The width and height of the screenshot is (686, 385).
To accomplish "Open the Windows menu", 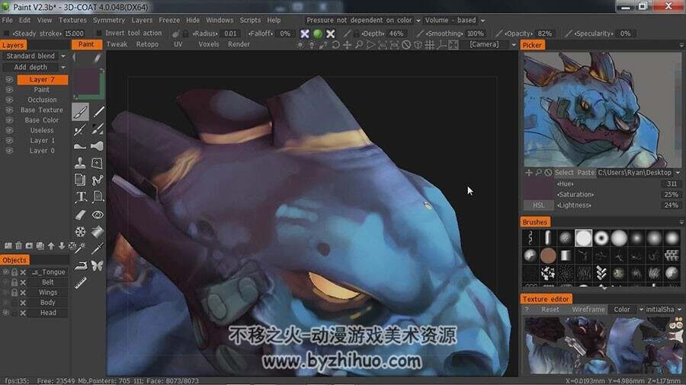I will 220,20.
